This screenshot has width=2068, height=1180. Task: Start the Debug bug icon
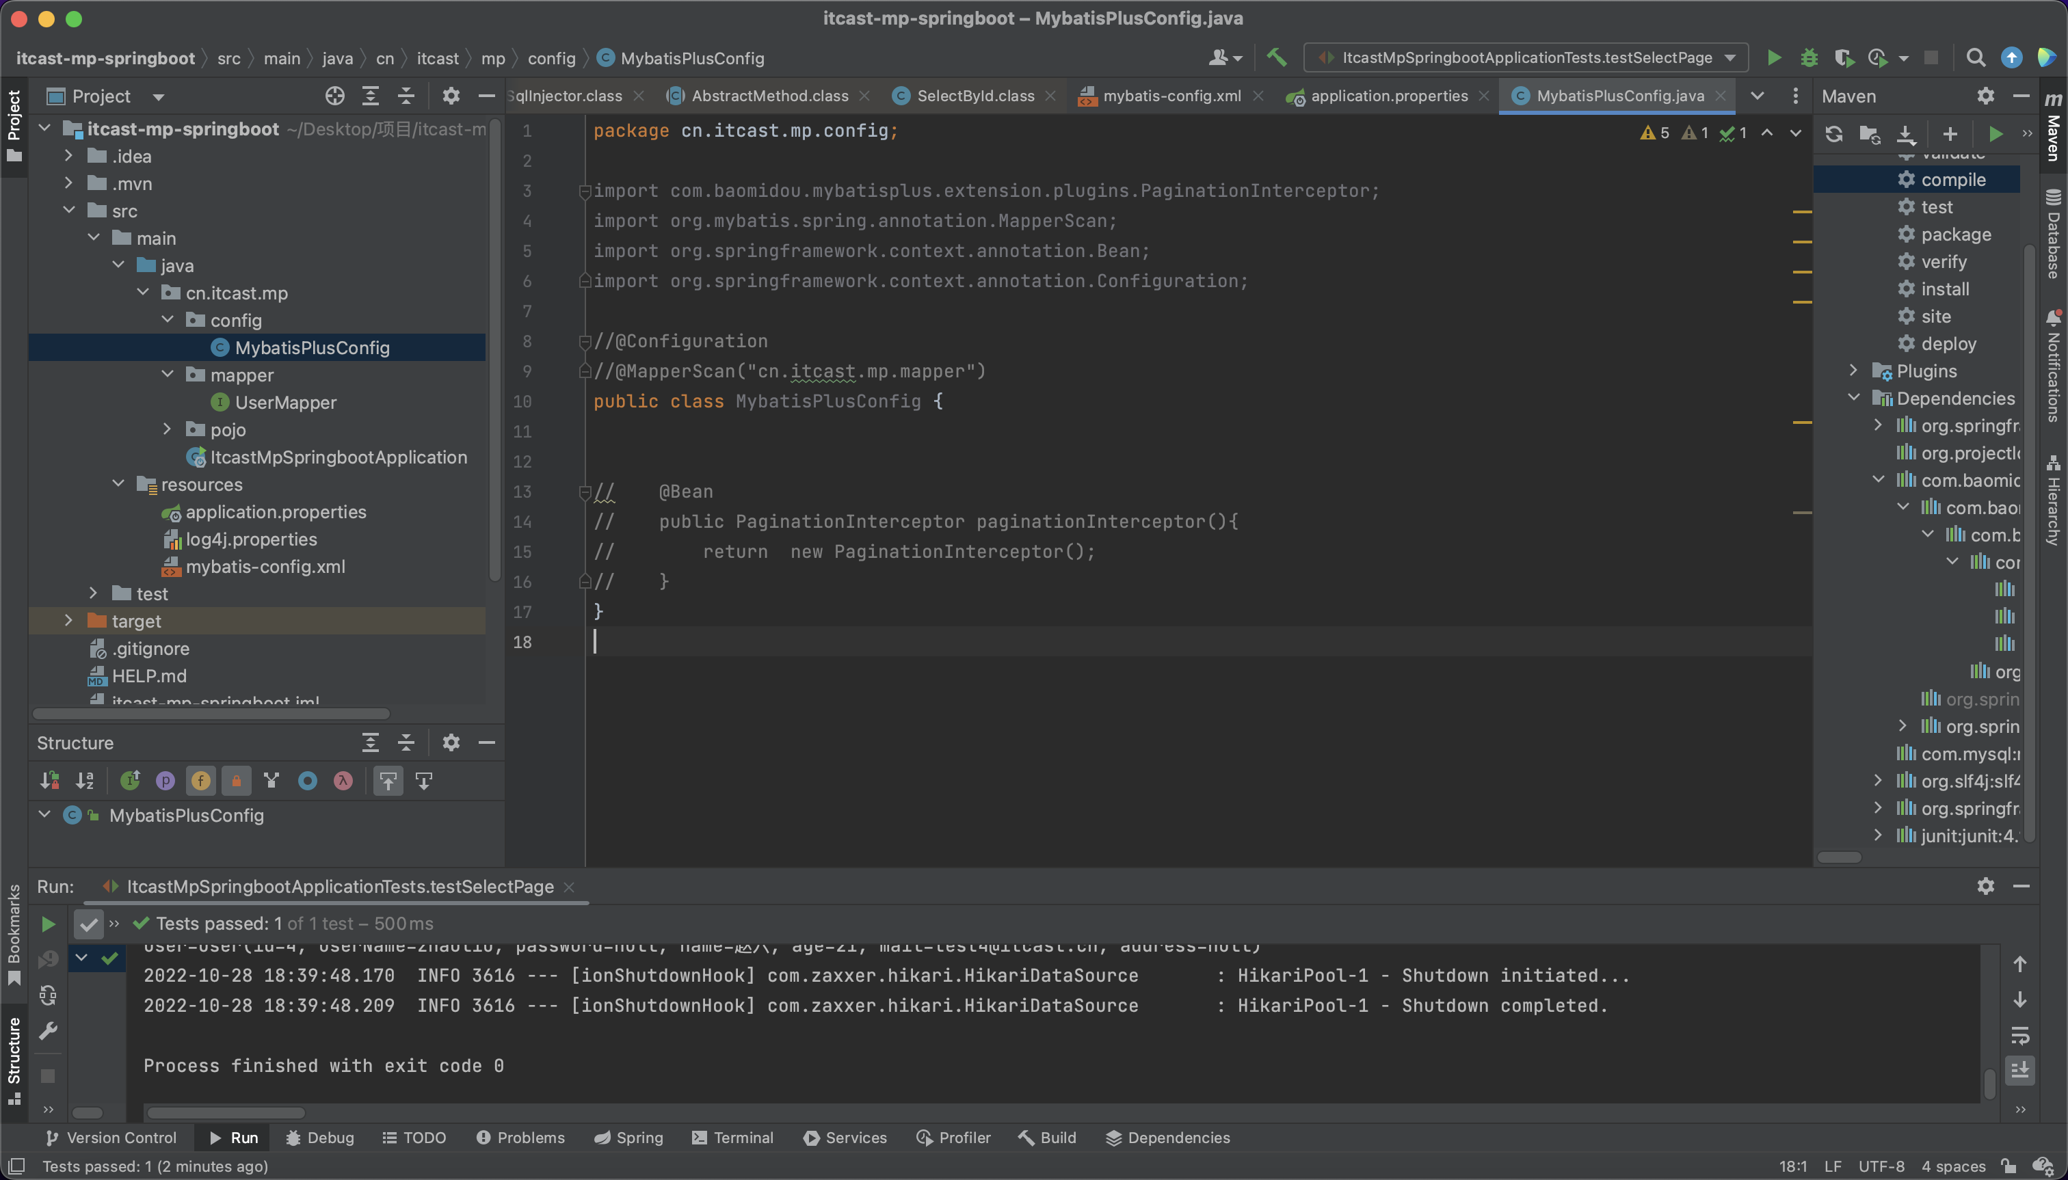1809,57
